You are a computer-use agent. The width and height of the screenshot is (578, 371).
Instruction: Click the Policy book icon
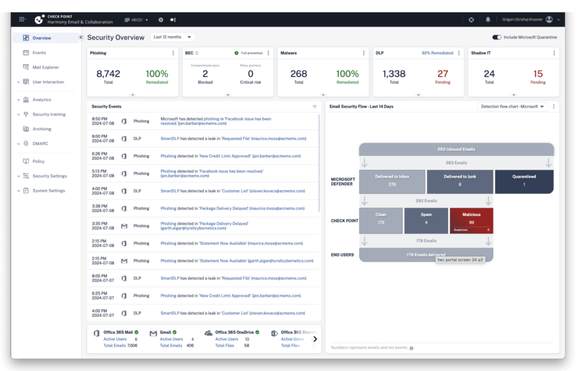point(26,161)
